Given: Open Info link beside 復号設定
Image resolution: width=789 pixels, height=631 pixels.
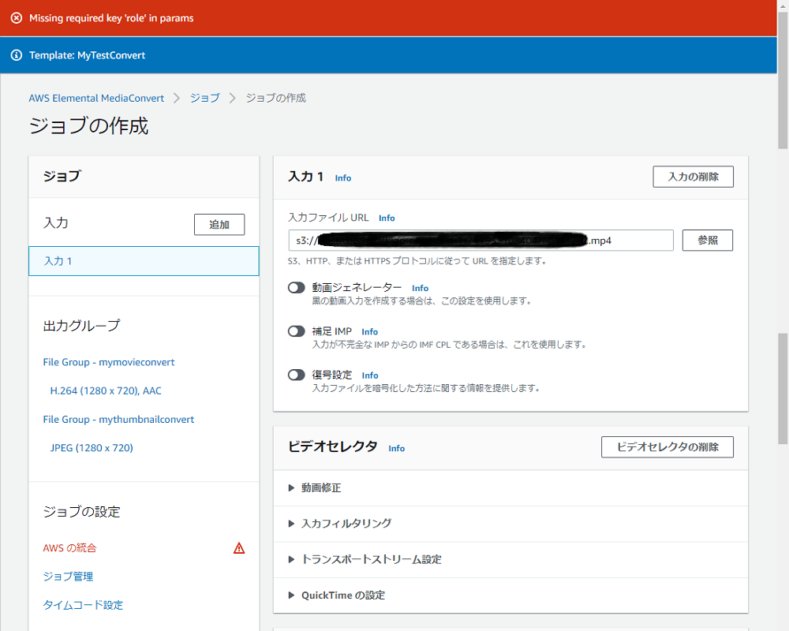Looking at the screenshot, I should 370,375.
